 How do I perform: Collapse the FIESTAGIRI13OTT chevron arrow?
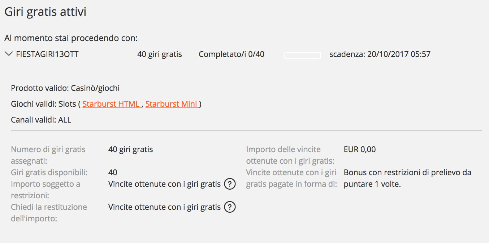9,54
